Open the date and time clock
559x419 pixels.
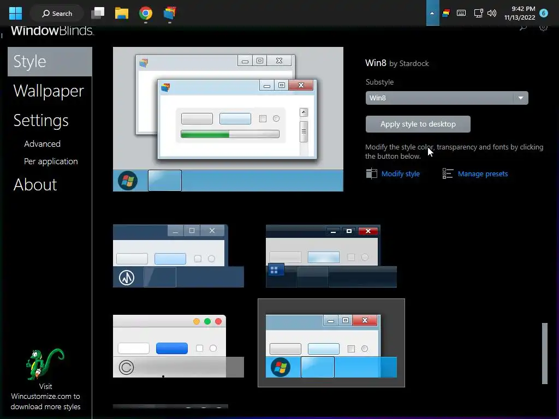[520, 13]
